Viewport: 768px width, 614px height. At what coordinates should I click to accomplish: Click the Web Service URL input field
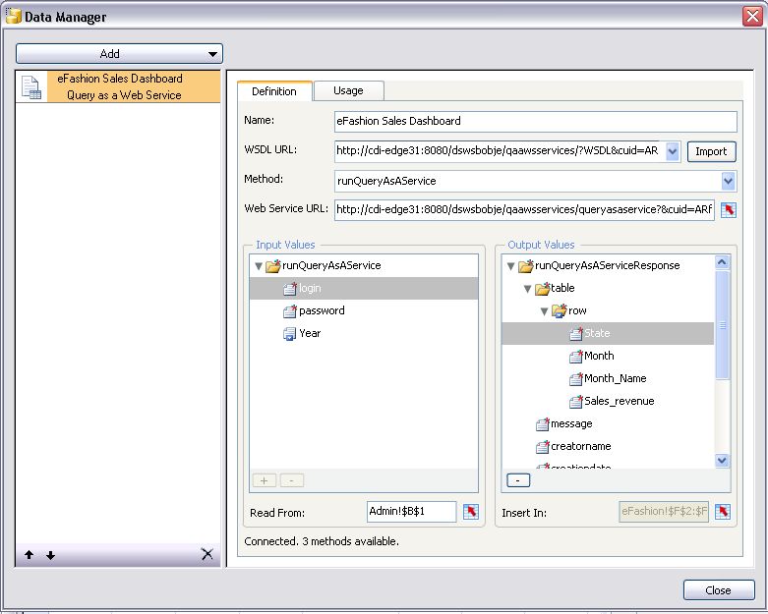pos(524,210)
